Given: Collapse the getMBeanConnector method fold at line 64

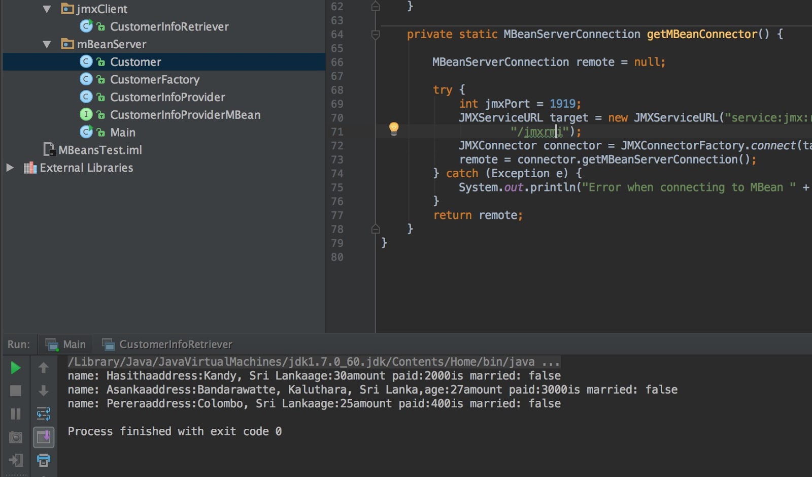Looking at the screenshot, I should coord(375,34).
